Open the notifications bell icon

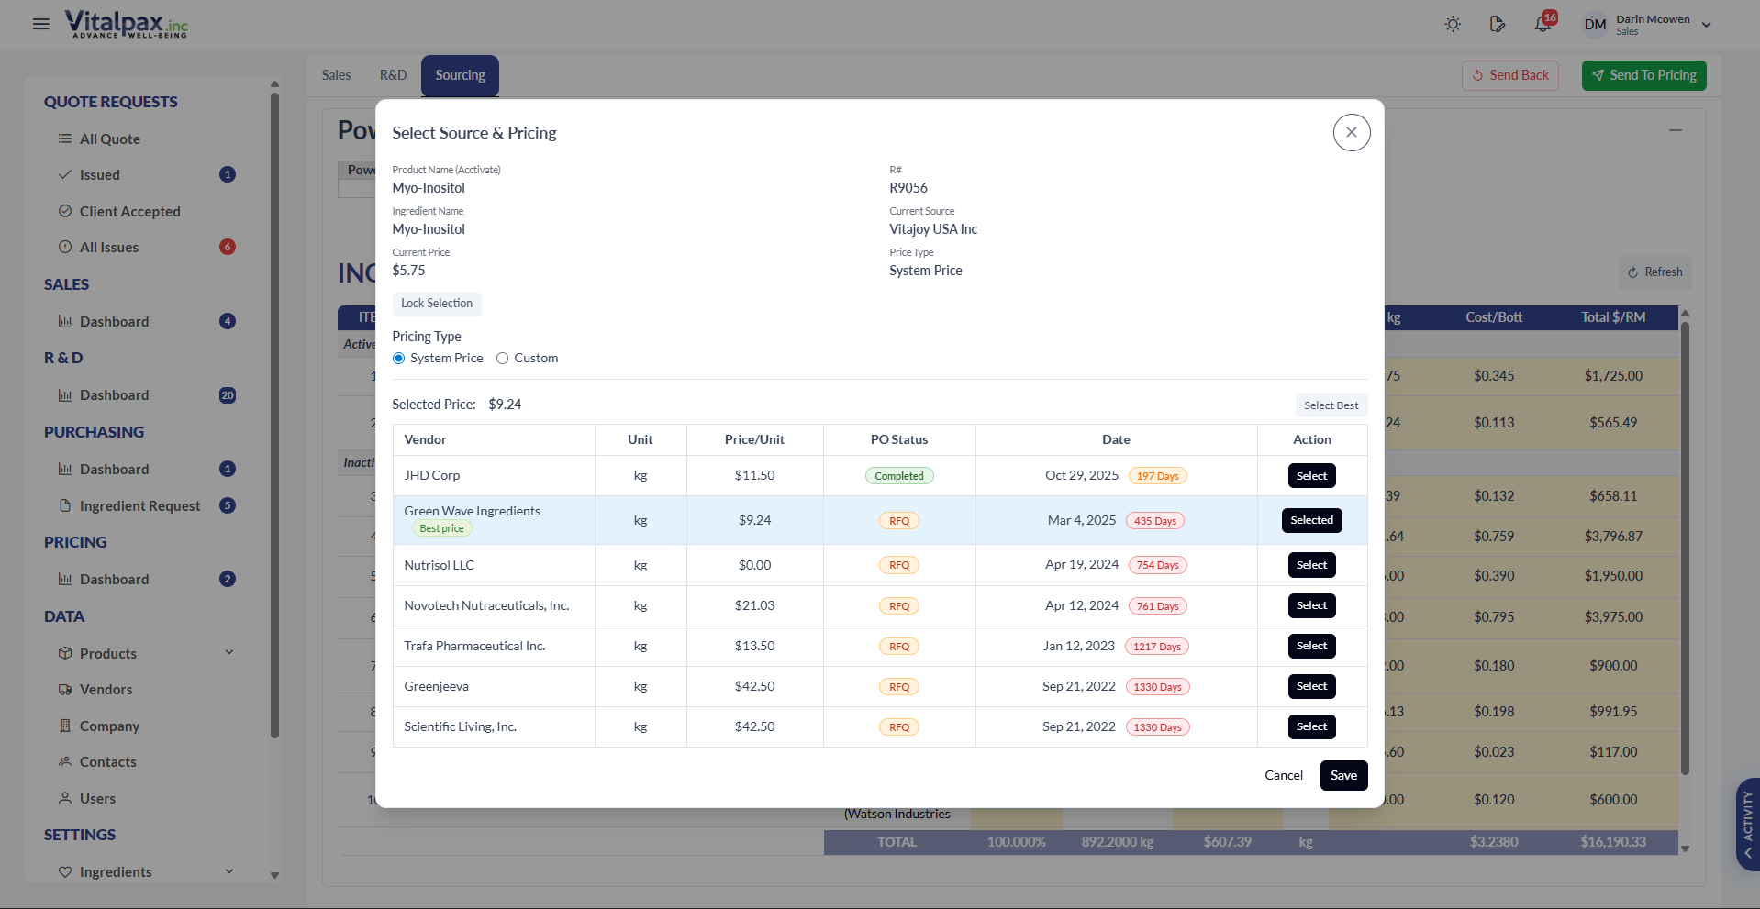(1543, 24)
